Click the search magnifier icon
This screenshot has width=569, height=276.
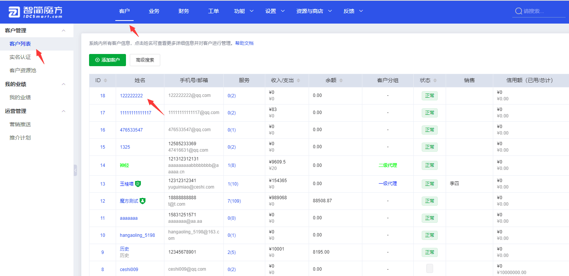[x=518, y=11]
